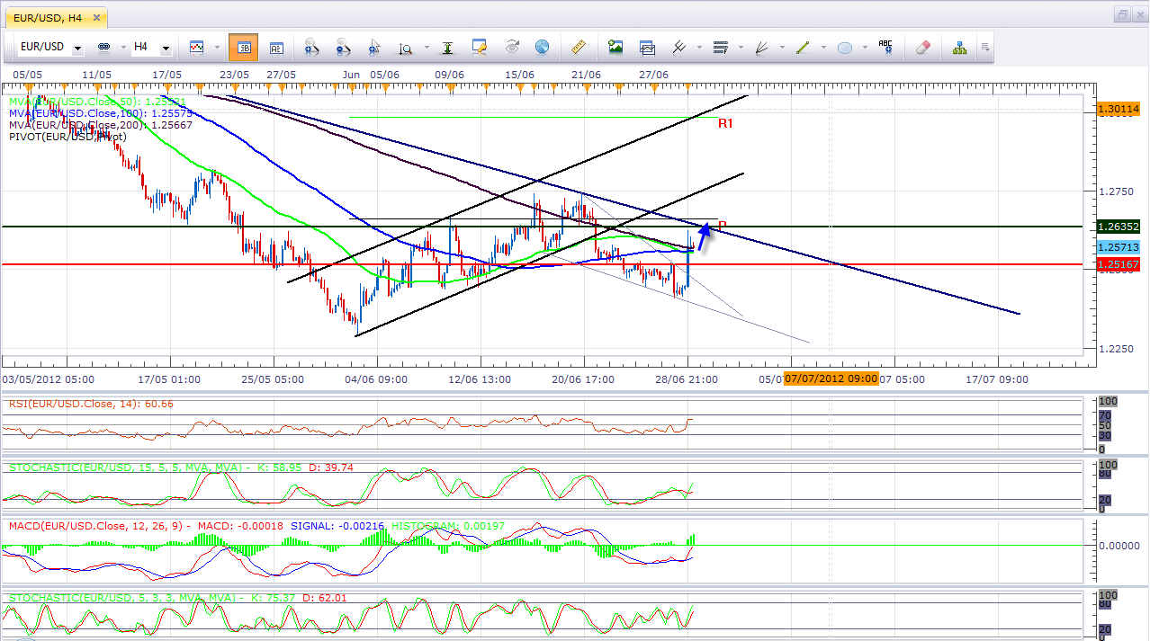Select the fan lines drawing tool

pyautogui.click(x=761, y=47)
